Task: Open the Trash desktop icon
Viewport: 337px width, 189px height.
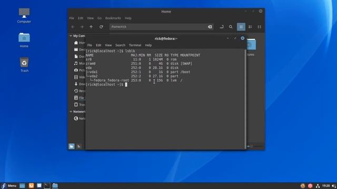Action: (x=24, y=65)
